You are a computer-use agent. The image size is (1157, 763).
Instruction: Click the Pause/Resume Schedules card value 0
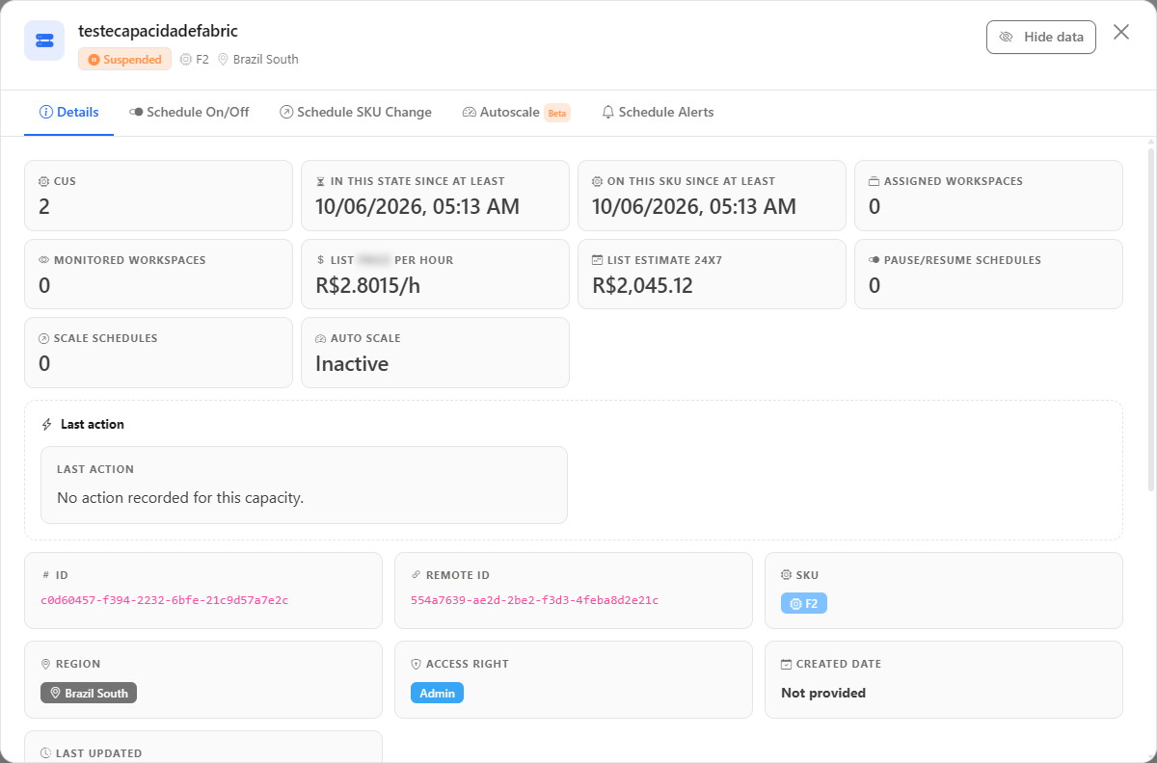(874, 285)
